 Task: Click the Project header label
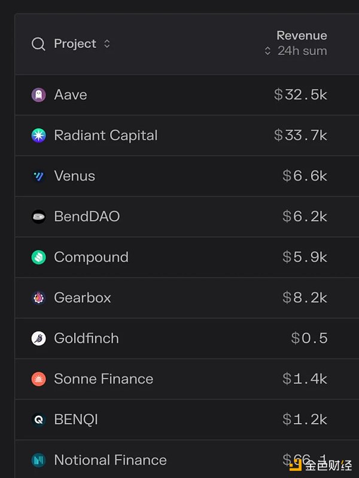point(75,44)
